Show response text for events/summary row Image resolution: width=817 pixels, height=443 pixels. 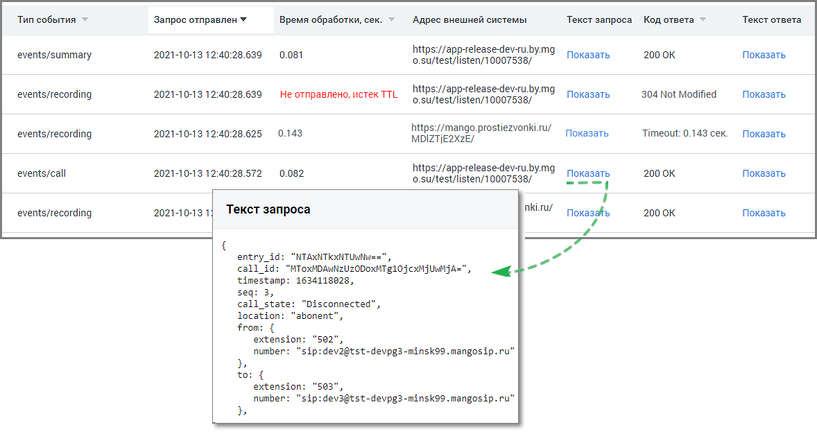(764, 55)
